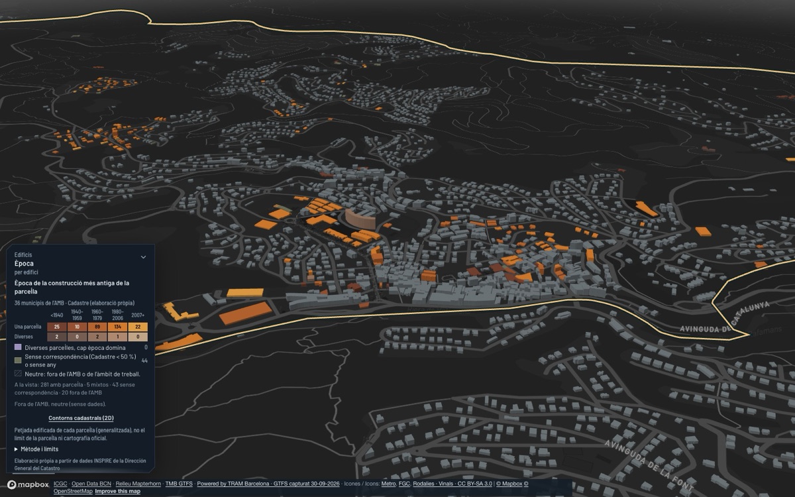Click the curved tan building on the map
The image size is (795, 497).
pos(360,218)
